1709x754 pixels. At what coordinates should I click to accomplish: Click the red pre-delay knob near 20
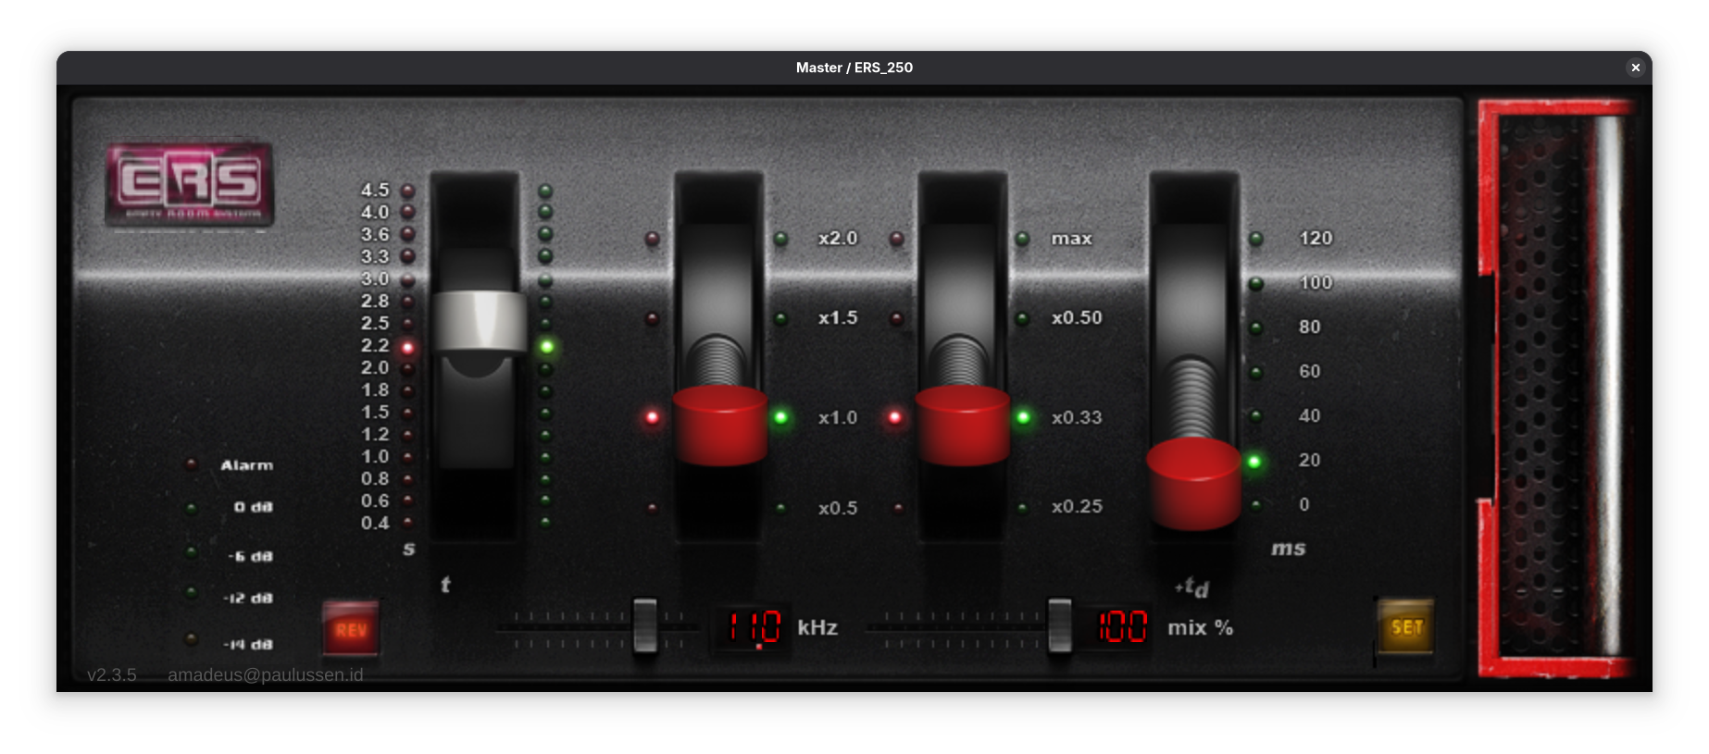[x=1193, y=481]
